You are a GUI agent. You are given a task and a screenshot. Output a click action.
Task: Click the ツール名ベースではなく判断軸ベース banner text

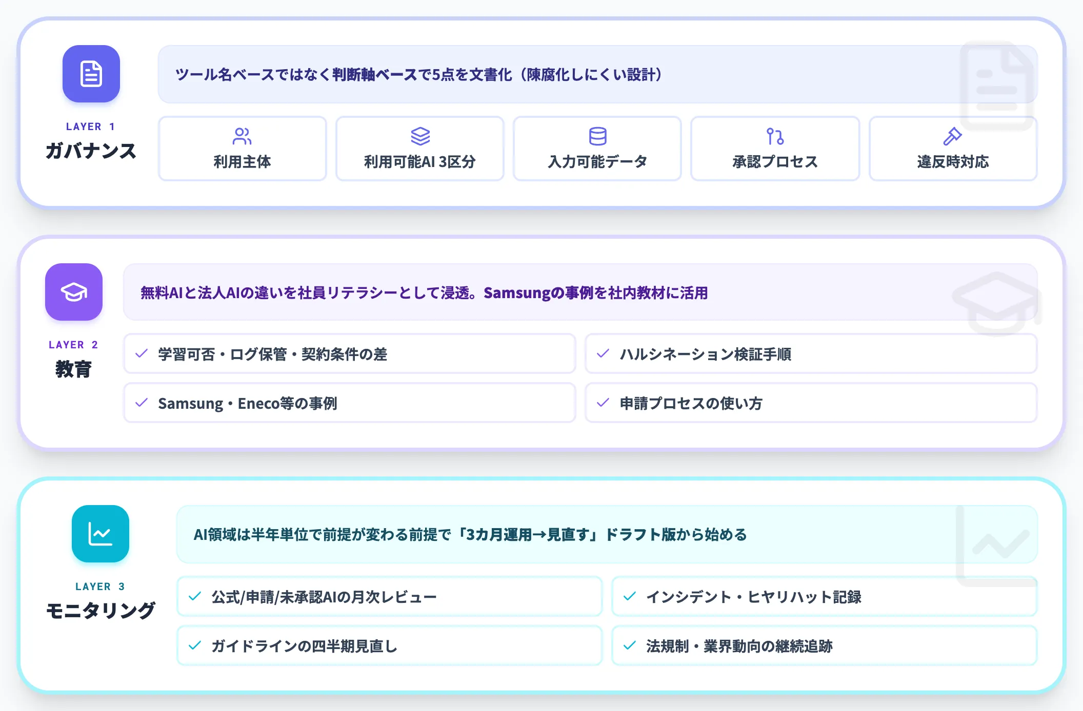pyautogui.click(x=419, y=75)
